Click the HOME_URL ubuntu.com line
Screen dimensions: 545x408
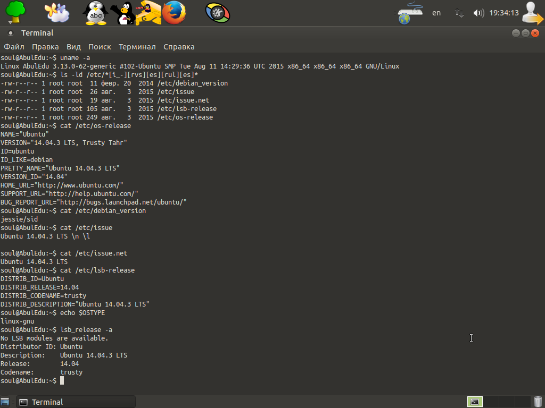click(62, 185)
